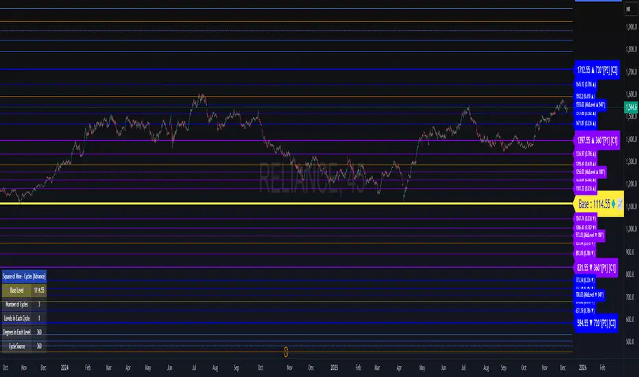Click the 1181.32 (0.236 ▲) level label

[x=586, y=188]
